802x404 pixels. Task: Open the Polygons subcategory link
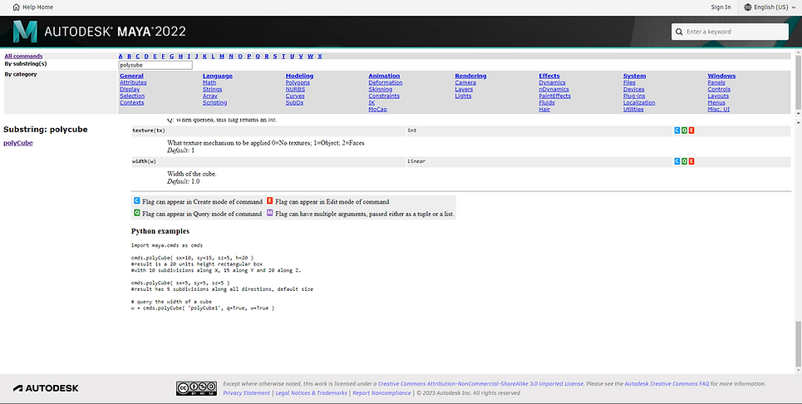pyautogui.click(x=298, y=82)
